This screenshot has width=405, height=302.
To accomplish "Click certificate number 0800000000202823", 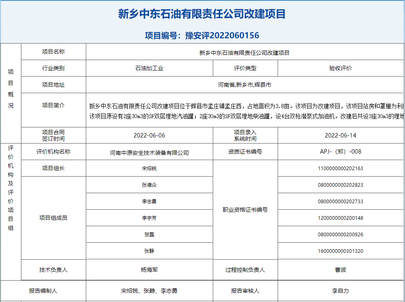I will click(341, 185).
